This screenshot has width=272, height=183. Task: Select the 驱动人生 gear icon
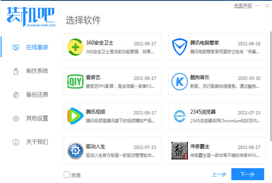click(75, 151)
